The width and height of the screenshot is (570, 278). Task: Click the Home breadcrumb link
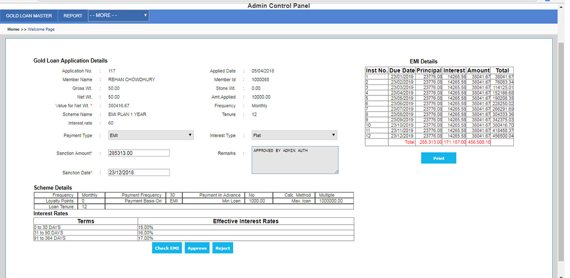coord(13,29)
